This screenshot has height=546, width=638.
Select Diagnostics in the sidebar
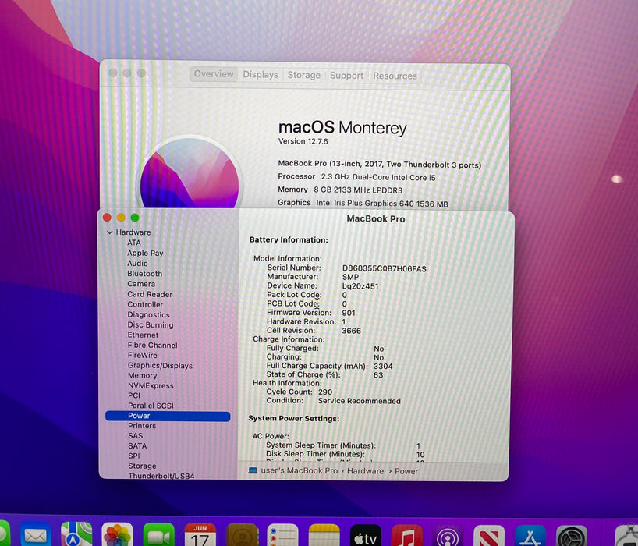[148, 314]
